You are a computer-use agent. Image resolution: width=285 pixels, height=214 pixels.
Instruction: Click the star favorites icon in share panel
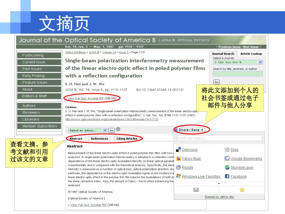pyautogui.click(x=242, y=190)
